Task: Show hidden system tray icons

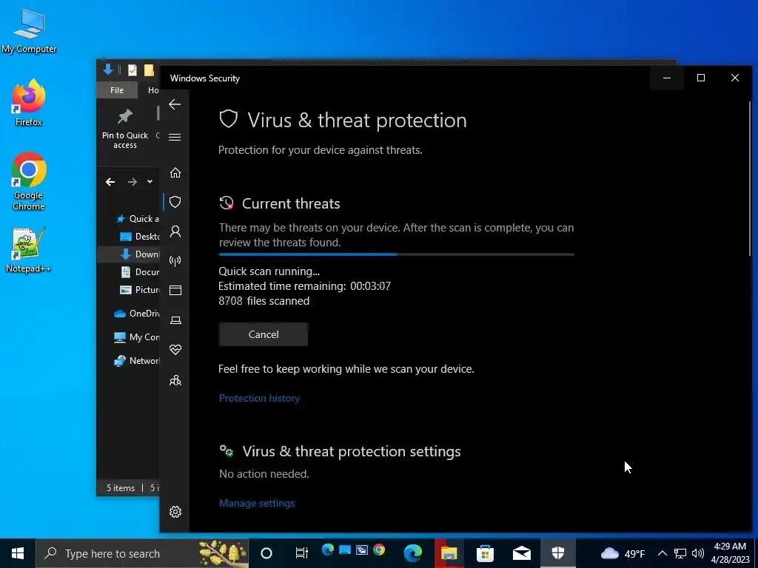Action: 663,553
